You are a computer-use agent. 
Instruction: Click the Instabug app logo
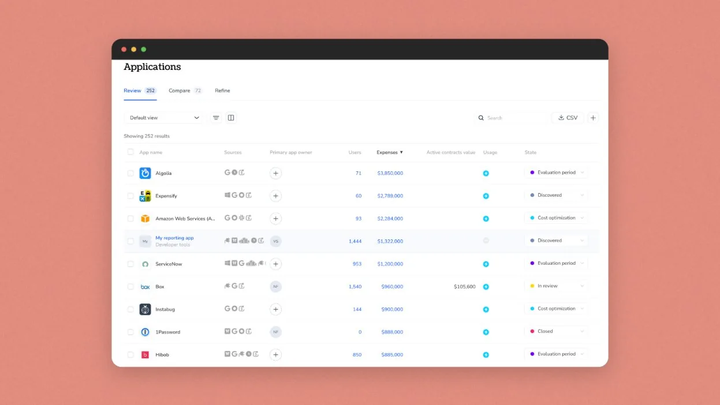point(145,309)
